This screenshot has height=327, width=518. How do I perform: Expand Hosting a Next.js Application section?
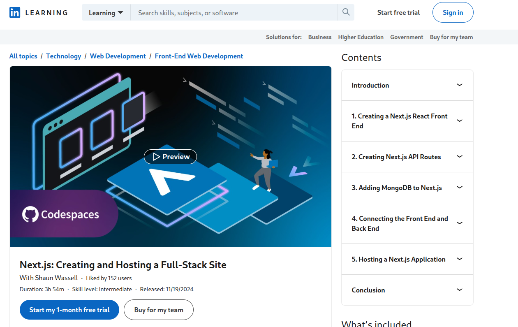click(407, 259)
